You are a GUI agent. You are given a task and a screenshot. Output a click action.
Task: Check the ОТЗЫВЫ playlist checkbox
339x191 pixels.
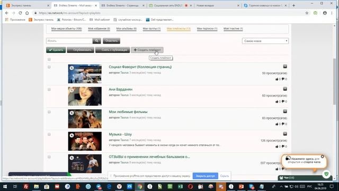(x=49, y=157)
